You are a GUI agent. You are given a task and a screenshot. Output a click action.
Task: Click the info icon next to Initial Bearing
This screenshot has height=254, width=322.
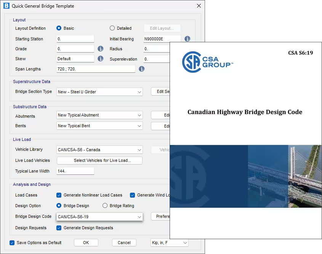click(x=187, y=38)
